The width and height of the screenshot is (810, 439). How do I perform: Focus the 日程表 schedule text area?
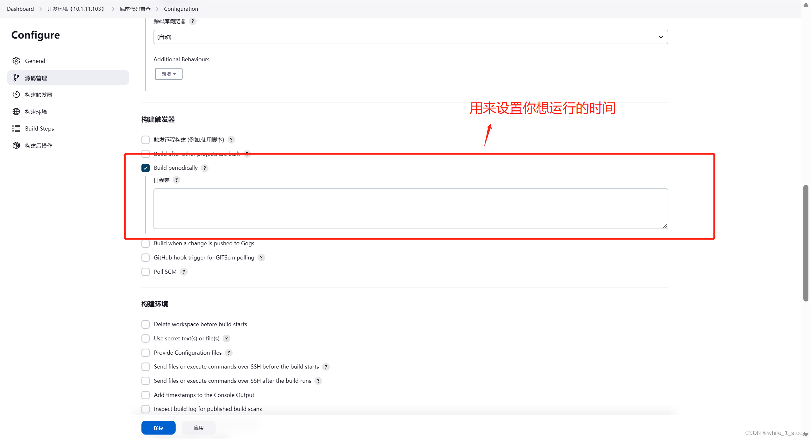coord(410,209)
